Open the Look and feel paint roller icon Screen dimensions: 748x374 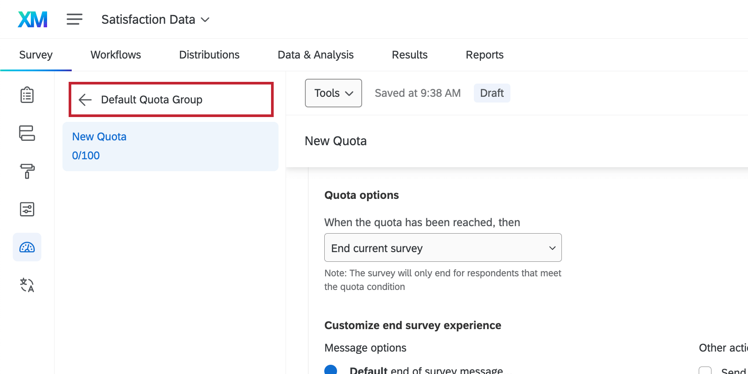point(27,171)
